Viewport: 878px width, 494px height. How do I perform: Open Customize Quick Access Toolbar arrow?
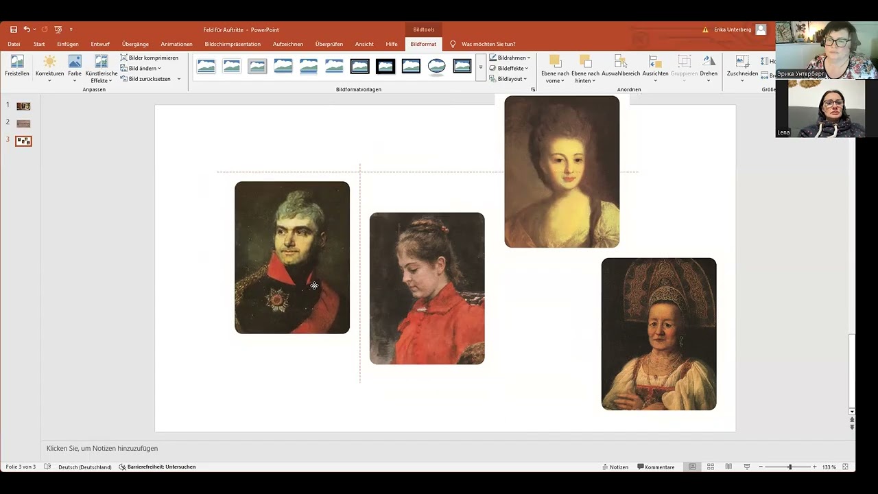pyautogui.click(x=71, y=30)
